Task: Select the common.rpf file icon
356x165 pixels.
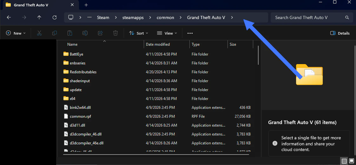Action: point(66,116)
